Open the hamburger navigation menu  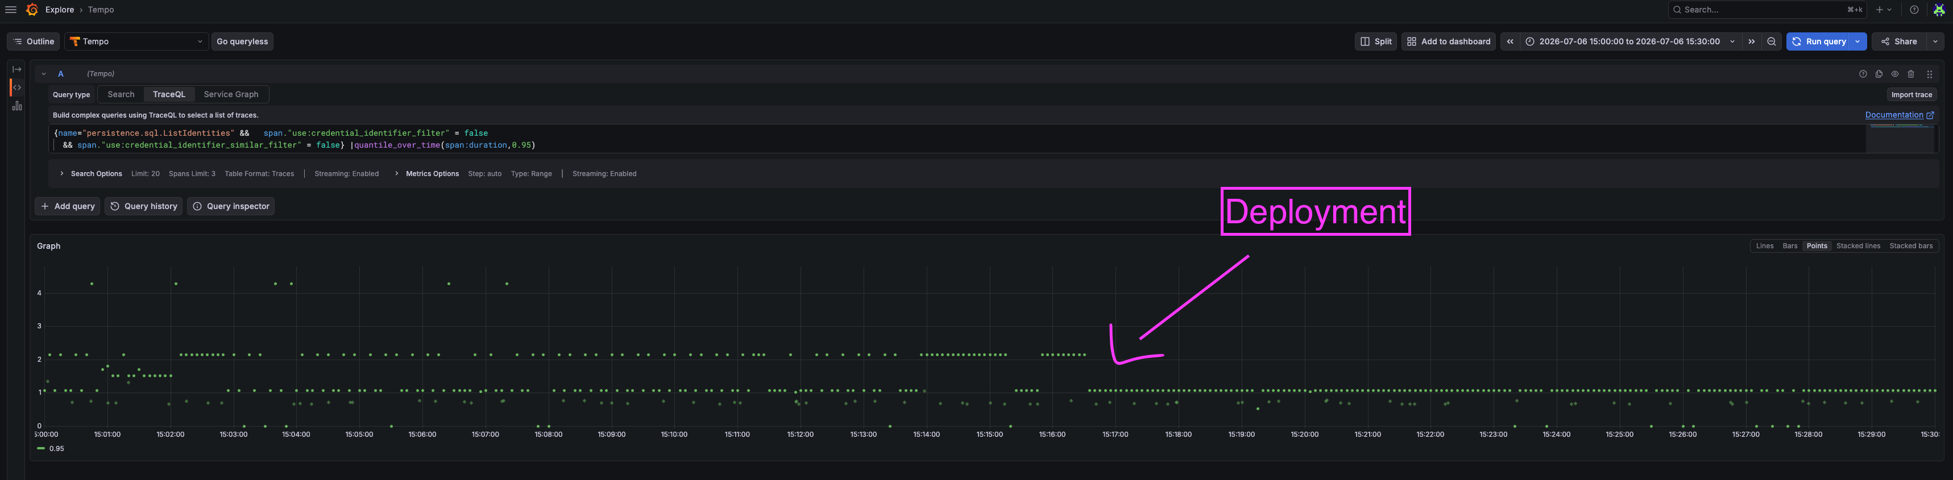[x=11, y=10]
